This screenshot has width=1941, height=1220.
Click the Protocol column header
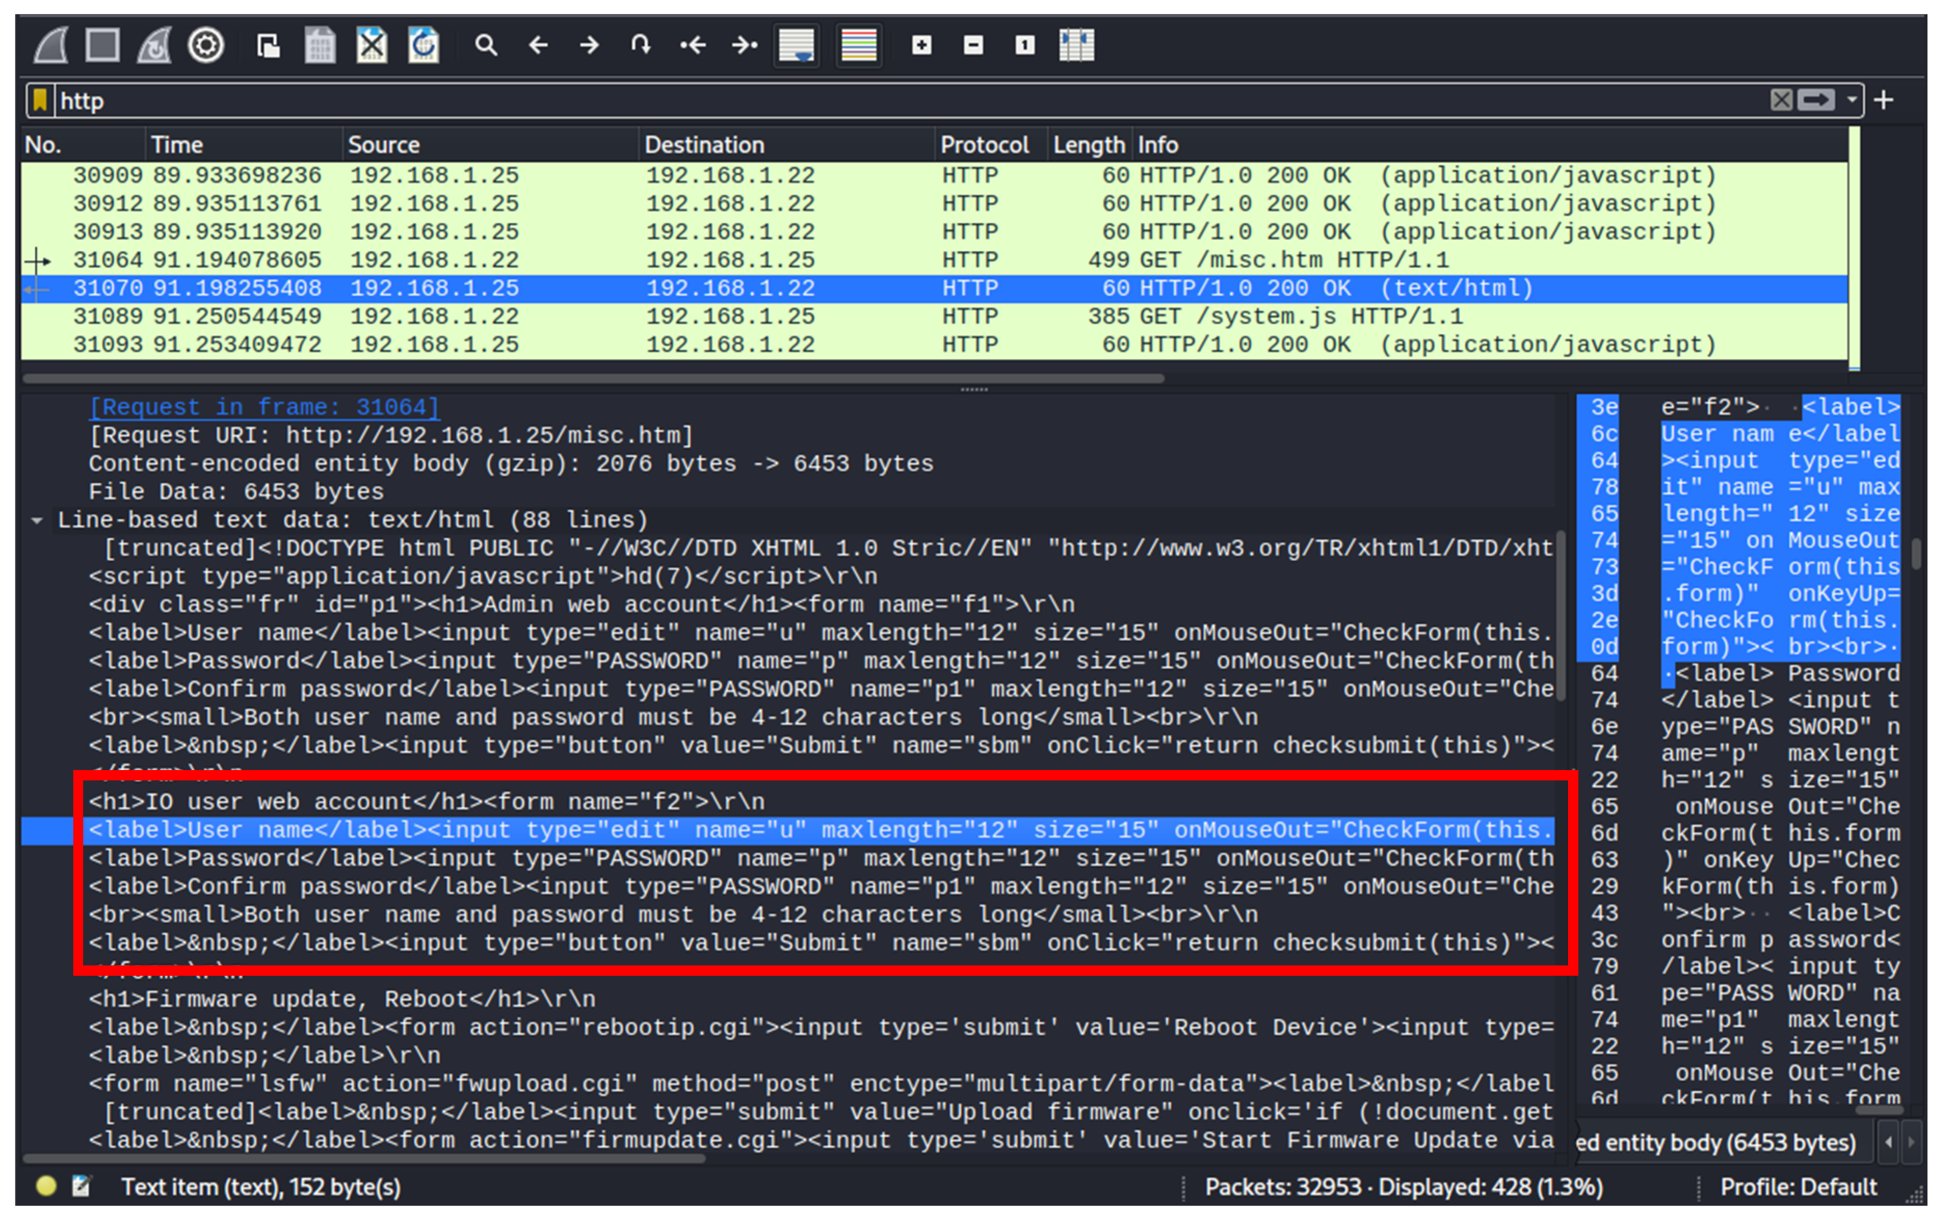(984, 145)
